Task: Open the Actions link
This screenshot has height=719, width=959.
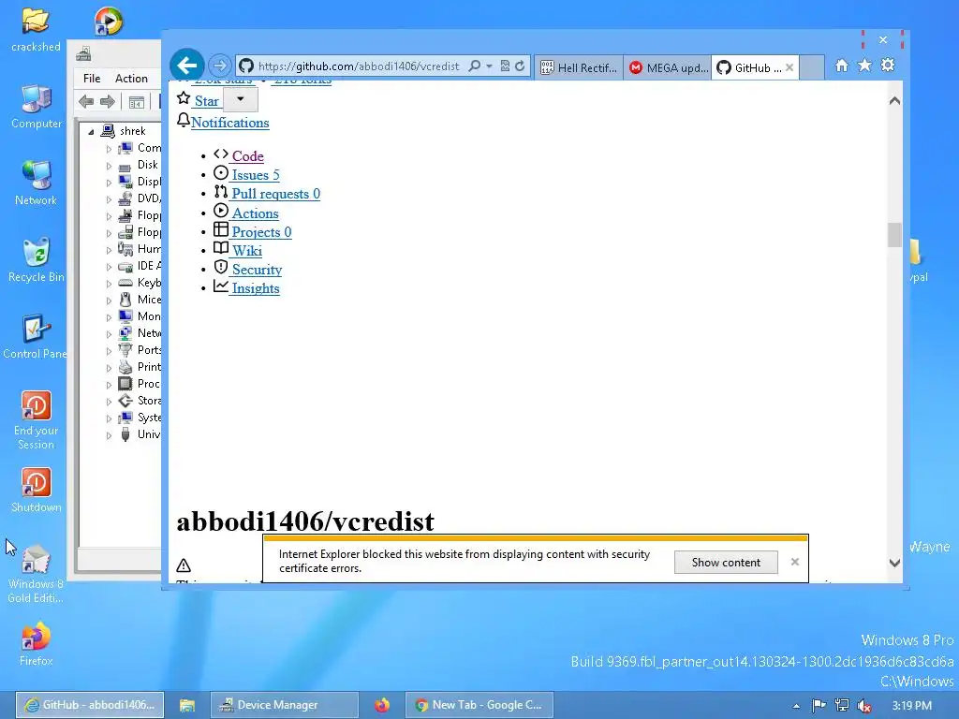Action: [x=255, y=213]
